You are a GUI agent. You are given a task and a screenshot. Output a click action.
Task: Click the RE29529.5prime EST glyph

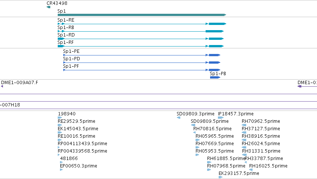(x=60, y=125)
